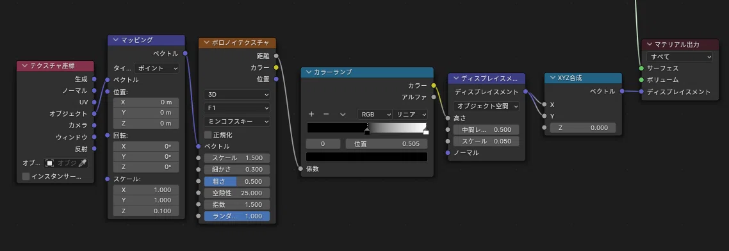Image resolution: width=729 pixels, height=251 pixels.
Task: Click the 細かさ 0.300 field
Action: click(x=237, y=170)
